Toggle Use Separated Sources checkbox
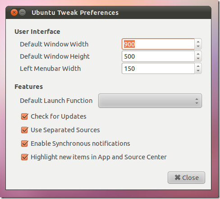 click(24, 130)
